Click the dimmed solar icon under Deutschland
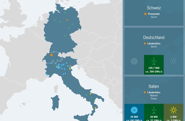The height and width of the screenshot is (121, 185). (x=173, y=61)
